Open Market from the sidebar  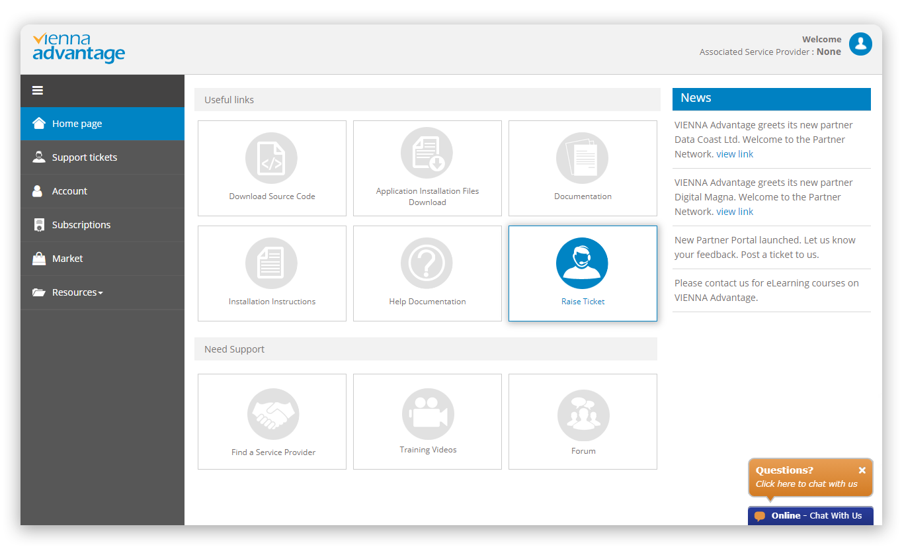[x=67, y=259]
